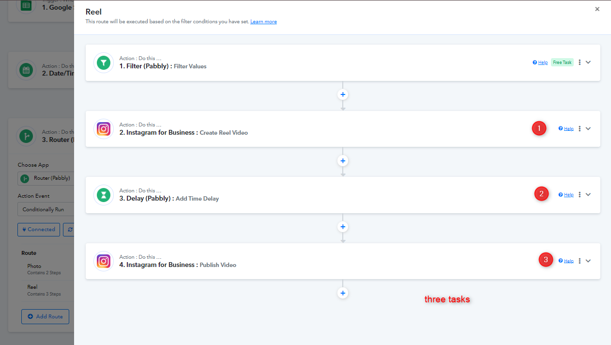Click the Reel panel heading
Image resolution: width=611 pixels, height=345 pixels.
(x=93, y=12)
